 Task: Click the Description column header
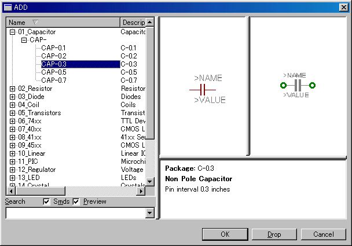pyautogui.click(x=132, y=22)
